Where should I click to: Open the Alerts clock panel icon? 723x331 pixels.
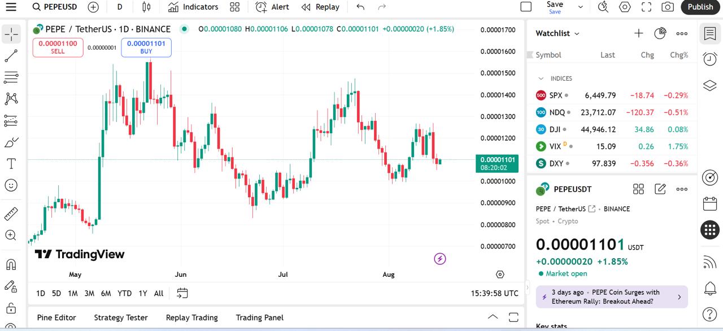pos(710,59)
